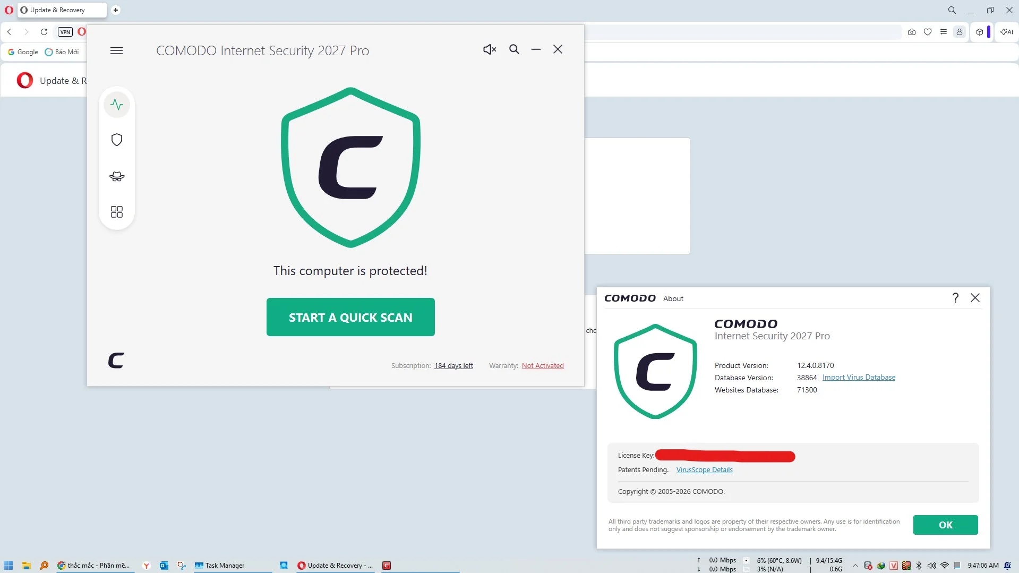1019x573 pixels.
Task: Start a quick scan
Action: coord(350,317)
